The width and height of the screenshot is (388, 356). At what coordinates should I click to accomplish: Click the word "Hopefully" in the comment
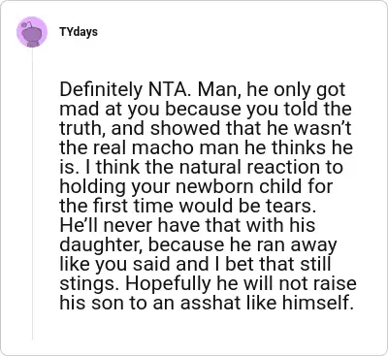tap(168, 284)
